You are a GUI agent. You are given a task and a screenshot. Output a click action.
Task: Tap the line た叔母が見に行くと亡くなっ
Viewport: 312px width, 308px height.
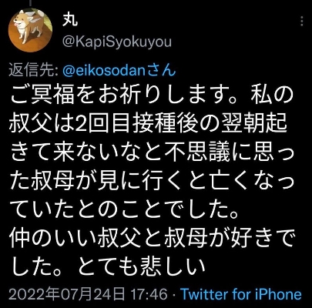coord(152,181)
